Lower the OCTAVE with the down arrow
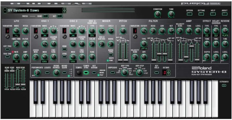This screenshot has width=232, height=120. point(168,74)
